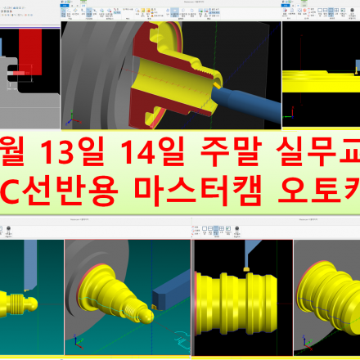Click red isometric view icon, top-right ribbon
Screen dimensions: 360x360
coord(305,11)
